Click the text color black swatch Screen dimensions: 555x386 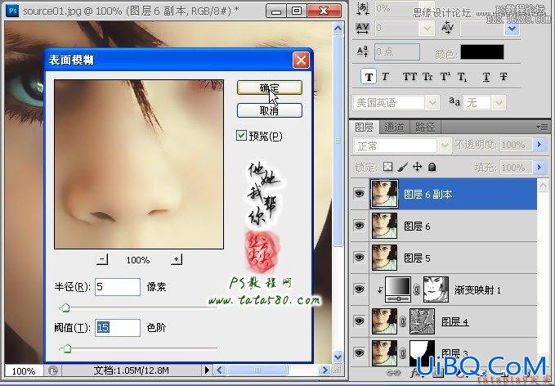click(481, 52)
